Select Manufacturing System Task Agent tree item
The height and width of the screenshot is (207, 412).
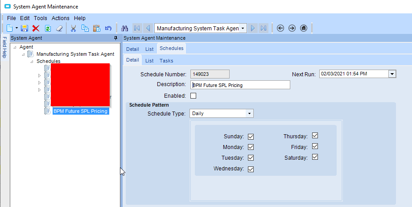pos(75,54)
